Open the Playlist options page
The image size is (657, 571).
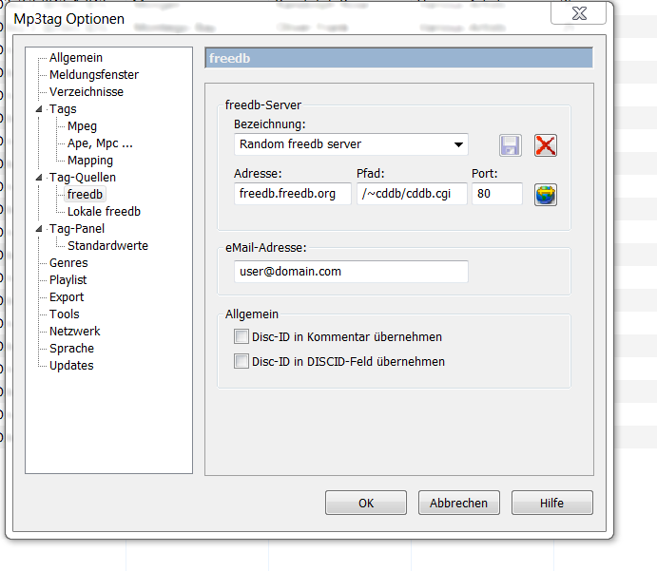point(68,279)
